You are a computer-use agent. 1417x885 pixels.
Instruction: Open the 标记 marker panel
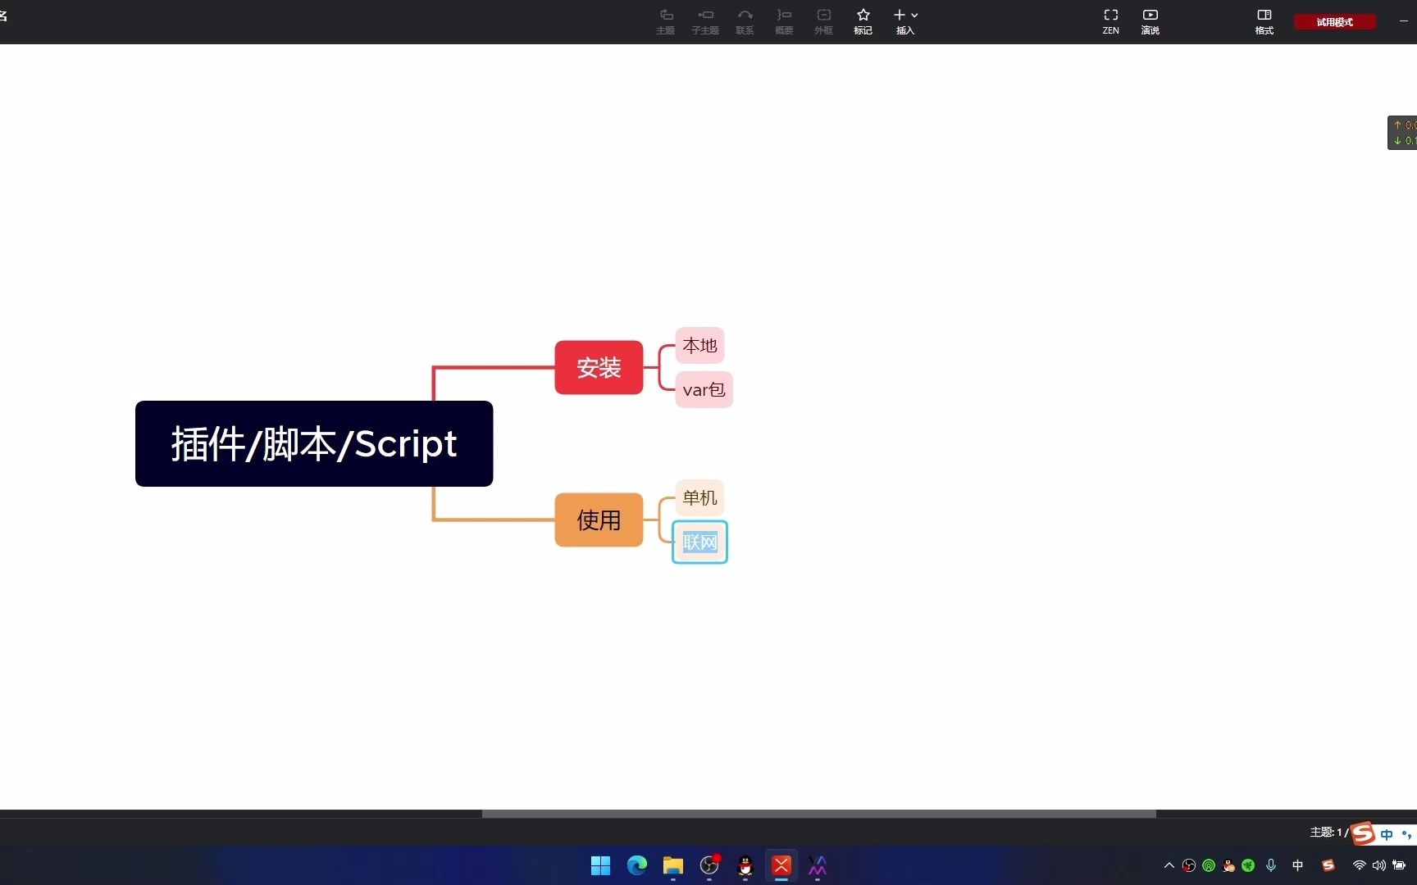[862, 21]
